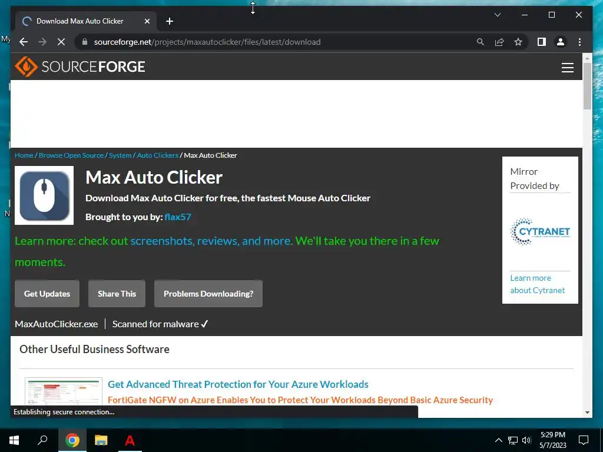Click the Chrome taskbar icon
603x452 pixels.
(72, 440)
